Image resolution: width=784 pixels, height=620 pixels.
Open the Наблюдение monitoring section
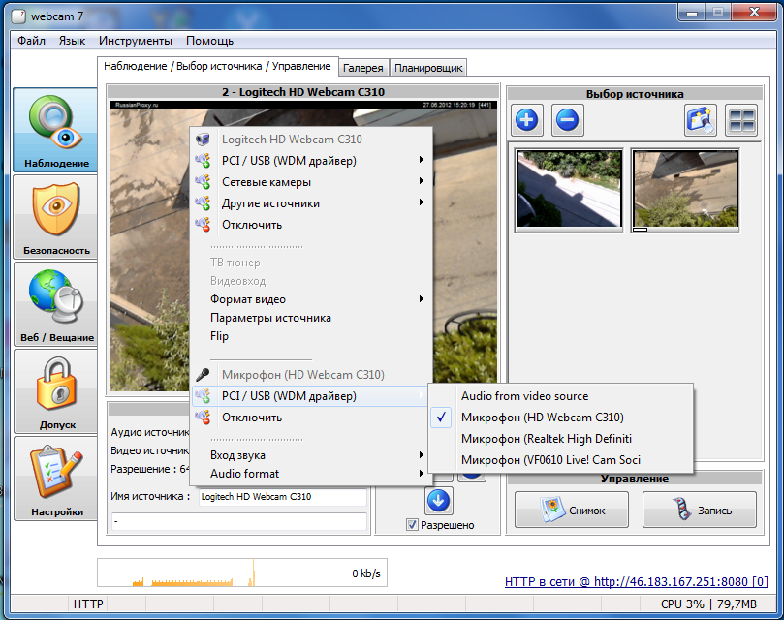coord(55,130)
